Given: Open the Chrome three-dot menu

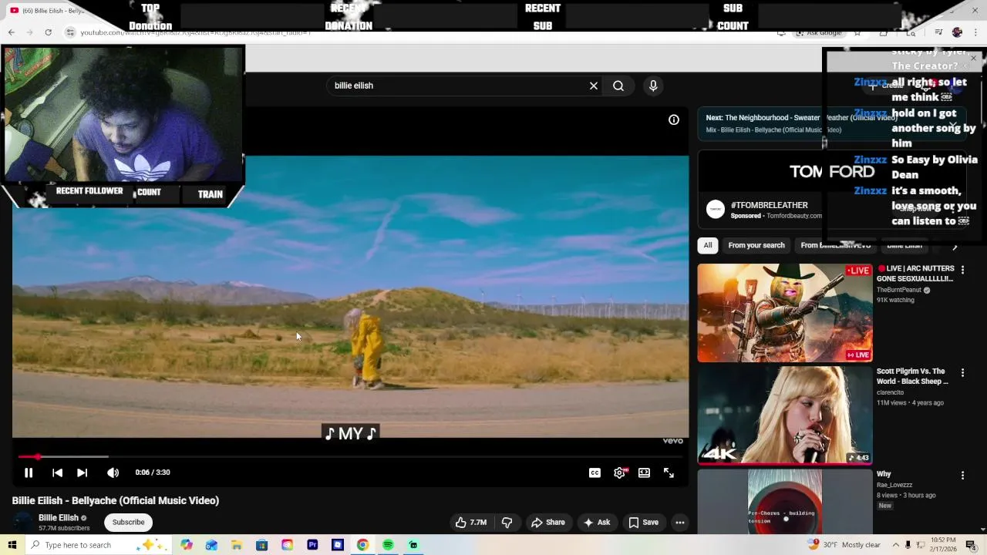Looking at the screenshot, I should 975,32.
